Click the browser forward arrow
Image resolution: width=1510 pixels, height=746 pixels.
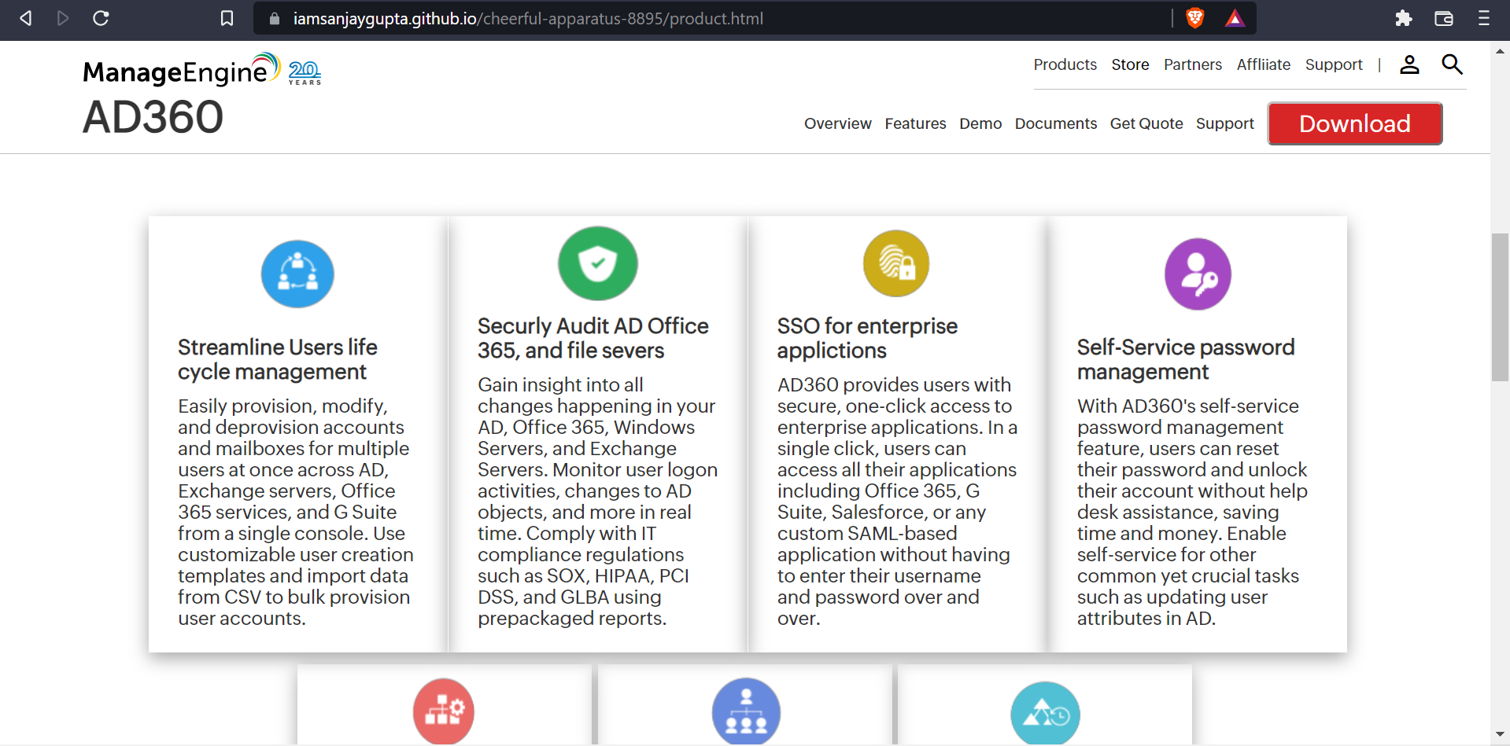click(63, 18)
